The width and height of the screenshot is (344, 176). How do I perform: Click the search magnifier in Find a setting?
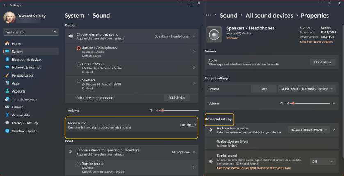tap(55, 32)
